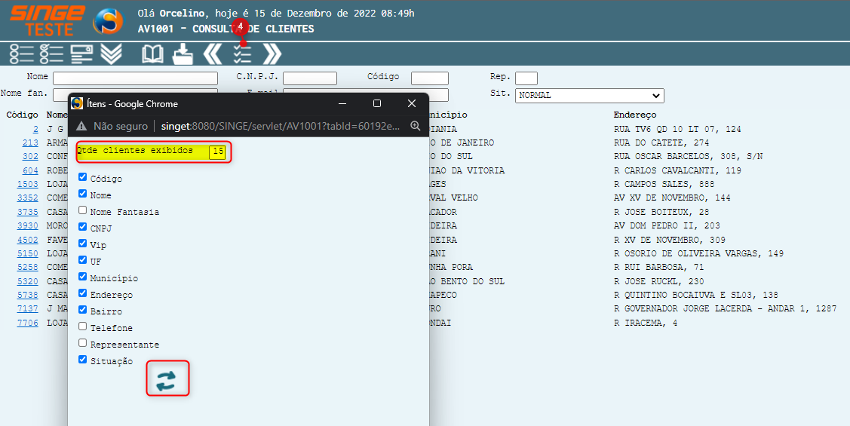Click the open book icon in toolbar

tap(153, 54)
